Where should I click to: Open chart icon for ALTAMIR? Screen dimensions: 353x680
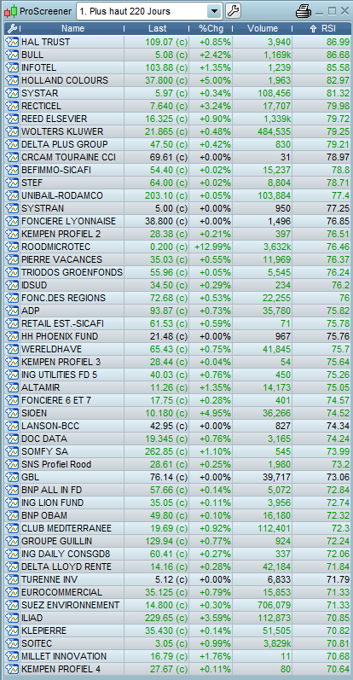click(11, 387)
